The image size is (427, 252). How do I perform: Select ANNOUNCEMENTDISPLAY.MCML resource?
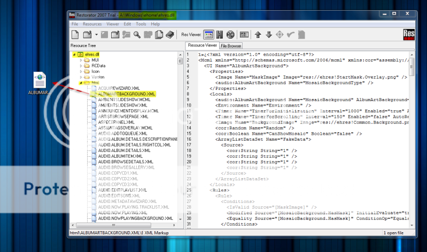click(x=128, y=111)
